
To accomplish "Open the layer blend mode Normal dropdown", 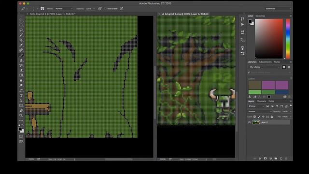I will [x=260, y=112].
